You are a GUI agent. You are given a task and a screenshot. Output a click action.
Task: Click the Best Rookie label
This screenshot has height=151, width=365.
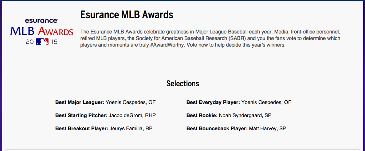[202, 115]
